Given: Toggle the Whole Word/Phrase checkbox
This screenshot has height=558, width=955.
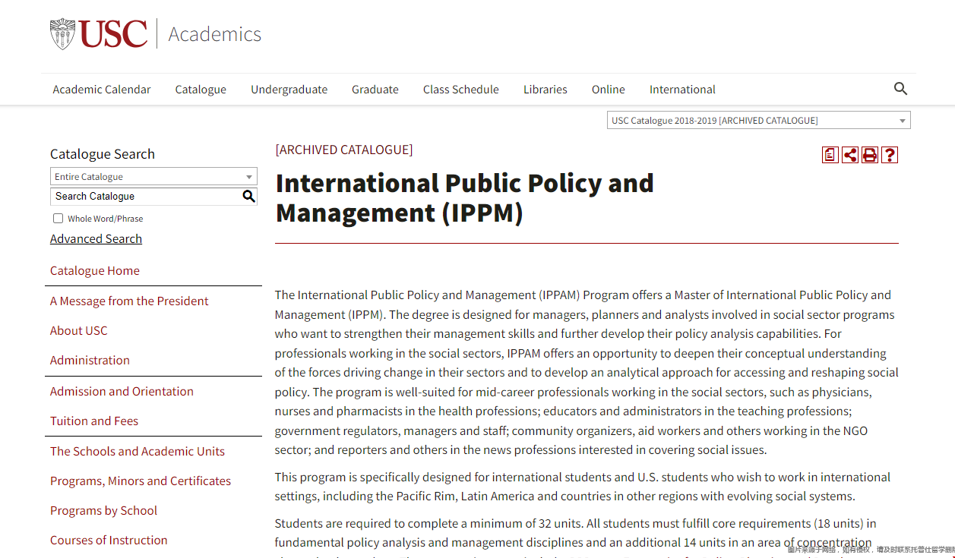Looking at the screenshot, I should [x=58, y=219].
